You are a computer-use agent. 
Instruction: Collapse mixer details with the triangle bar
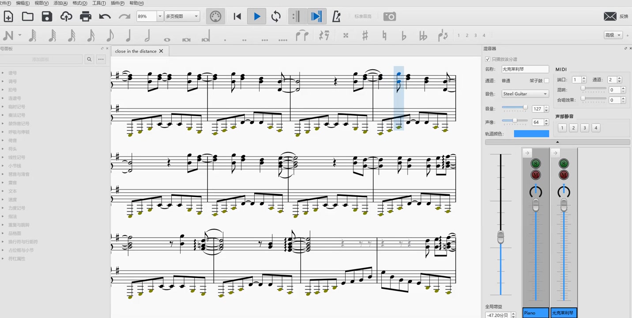click(x=557, y=142)
